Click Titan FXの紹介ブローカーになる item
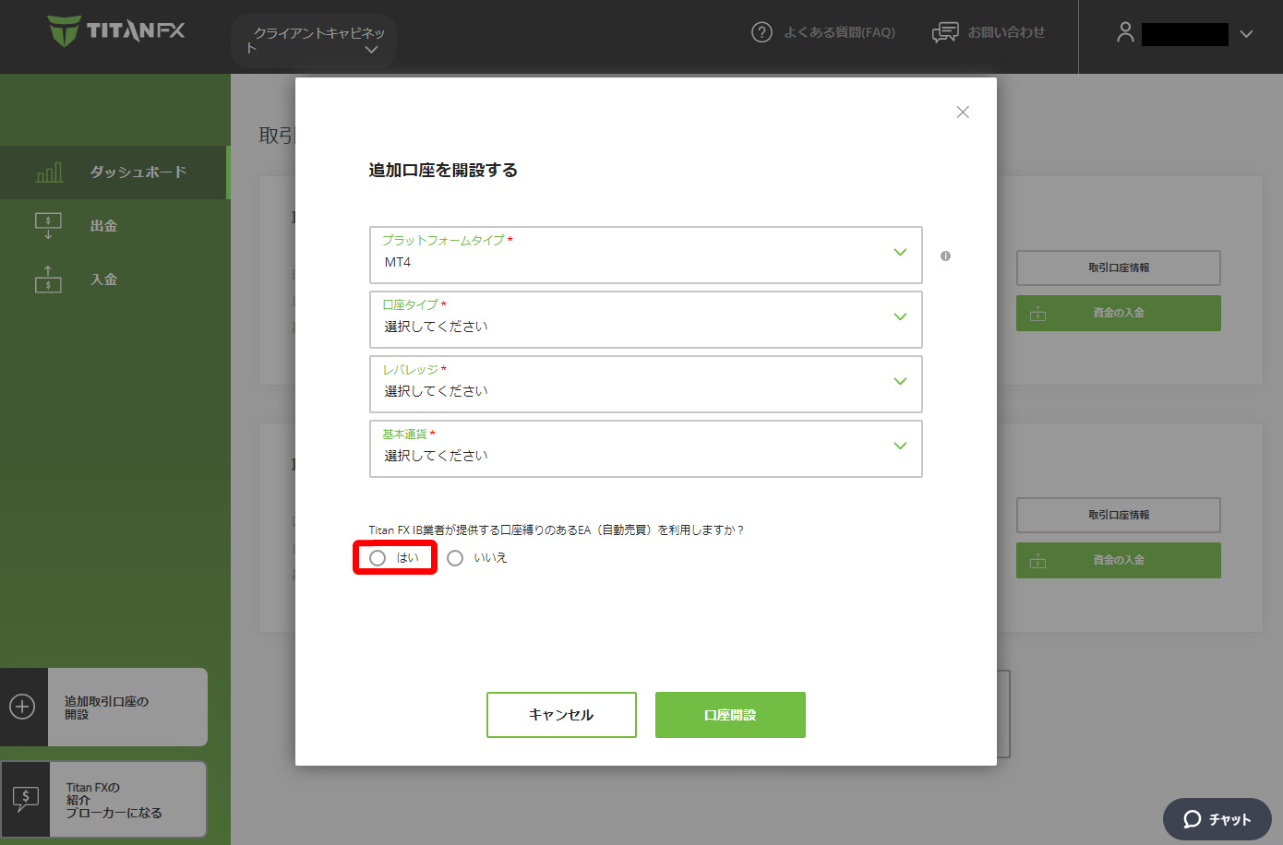 click(103, 800)
